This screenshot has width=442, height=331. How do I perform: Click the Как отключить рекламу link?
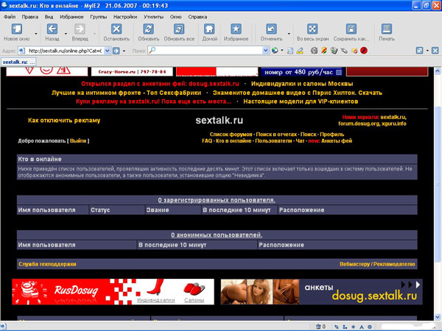pyautogui.click(x=63, y=120)
